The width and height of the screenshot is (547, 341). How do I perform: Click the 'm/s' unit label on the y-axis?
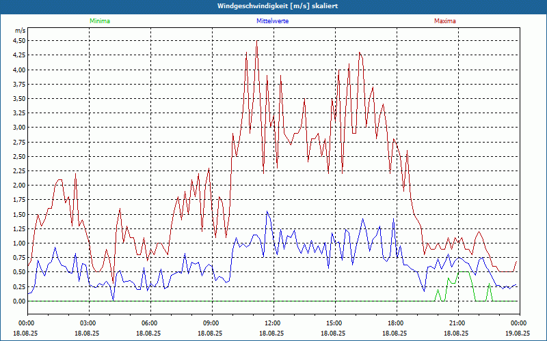coord(21,31)
